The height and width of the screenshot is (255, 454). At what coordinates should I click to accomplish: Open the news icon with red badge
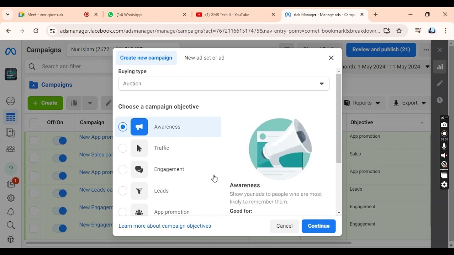click(x=11, y=183)
